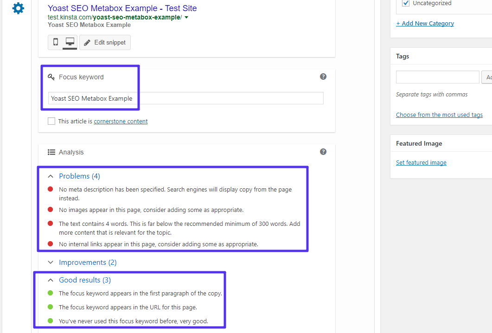Click the Tags text input field

point(437,77)
